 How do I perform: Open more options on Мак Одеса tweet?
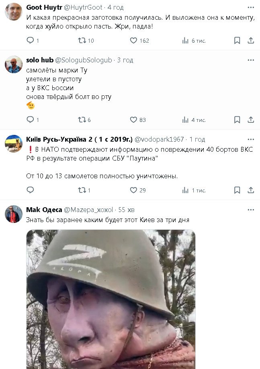(251, 210)
